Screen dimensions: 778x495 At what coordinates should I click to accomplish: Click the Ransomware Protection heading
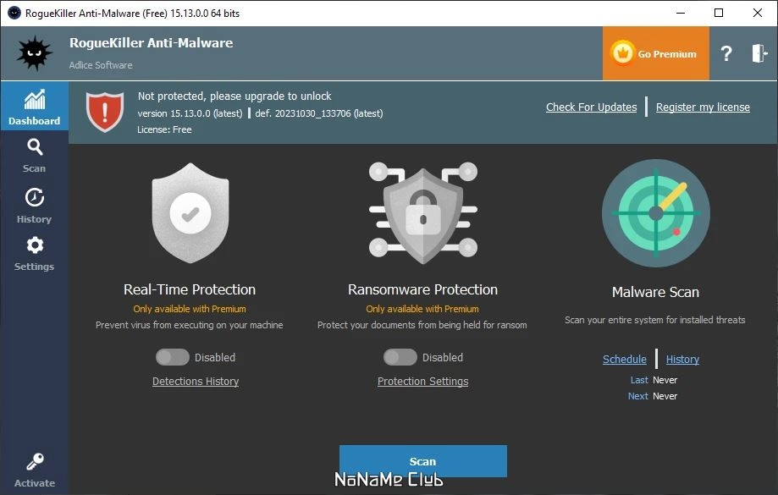point(422,289)
